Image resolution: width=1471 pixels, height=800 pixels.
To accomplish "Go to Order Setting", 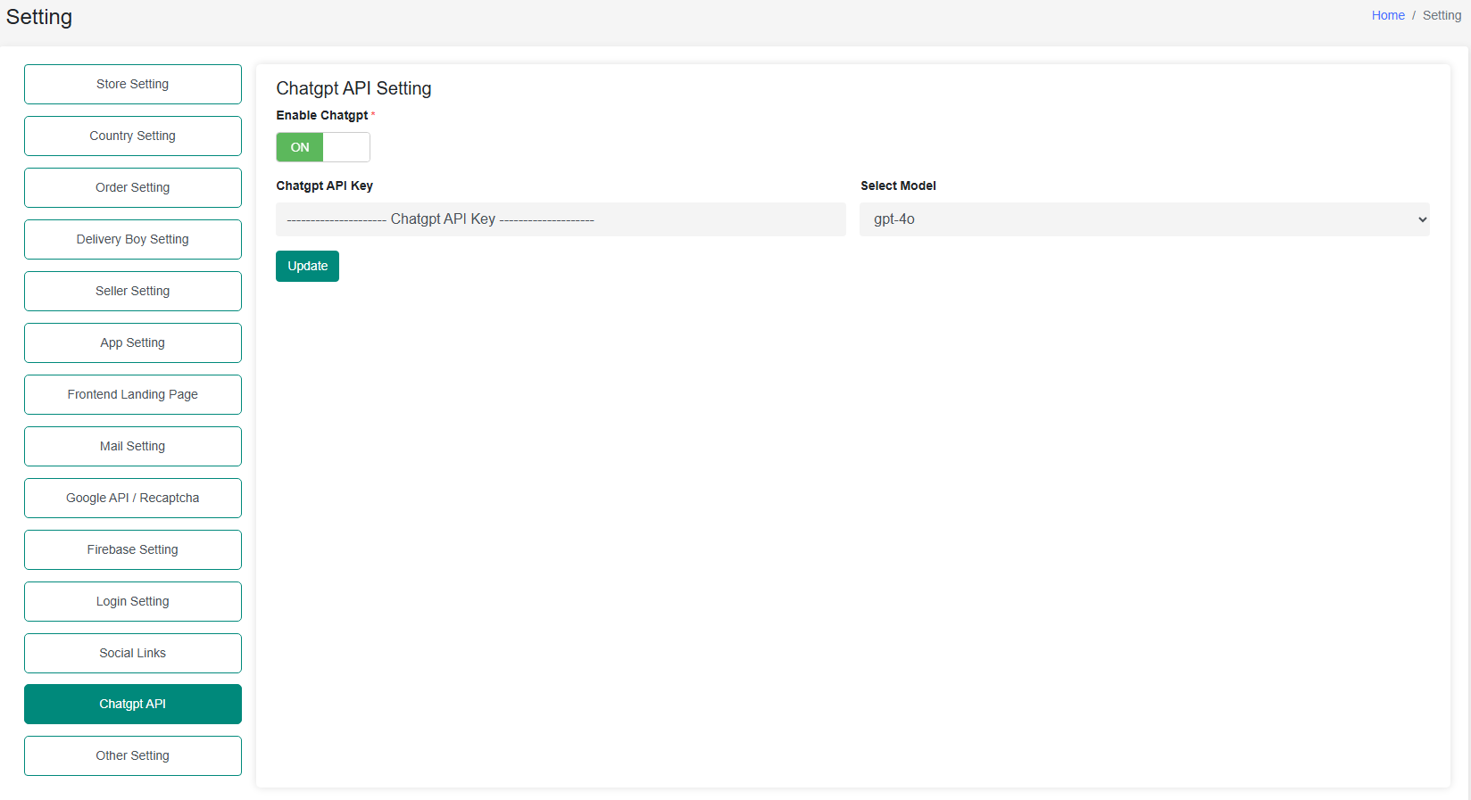I will click(x=133, y=187).
